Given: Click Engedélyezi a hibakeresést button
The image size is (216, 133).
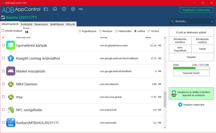Looking at the screenshot, I should pos(197,10).
